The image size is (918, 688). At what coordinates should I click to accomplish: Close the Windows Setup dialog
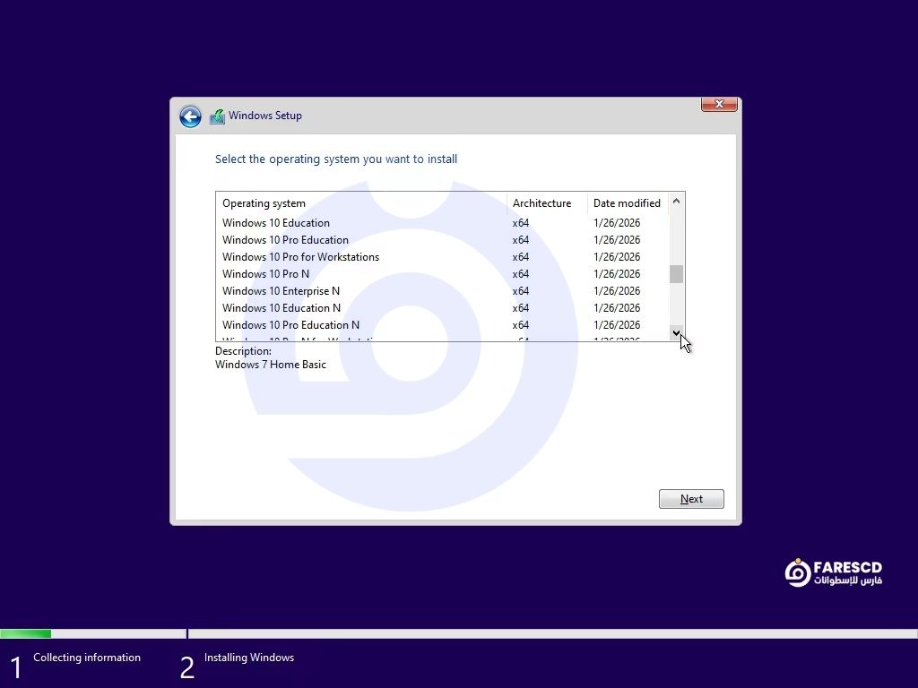click(719, 105)
